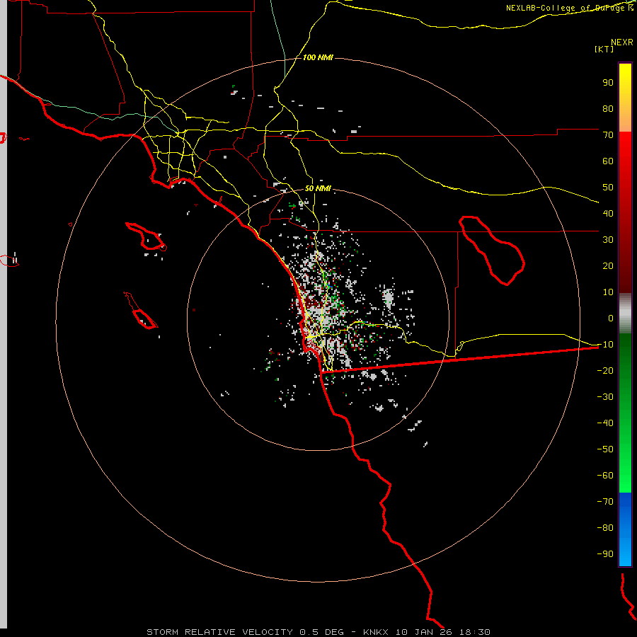Screen dimensions: 637x637
Task: Click the 90 value on the velocity scale
Action: tap(608, 83)
